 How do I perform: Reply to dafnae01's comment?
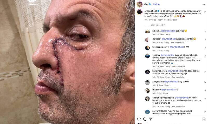click(167, 42)
